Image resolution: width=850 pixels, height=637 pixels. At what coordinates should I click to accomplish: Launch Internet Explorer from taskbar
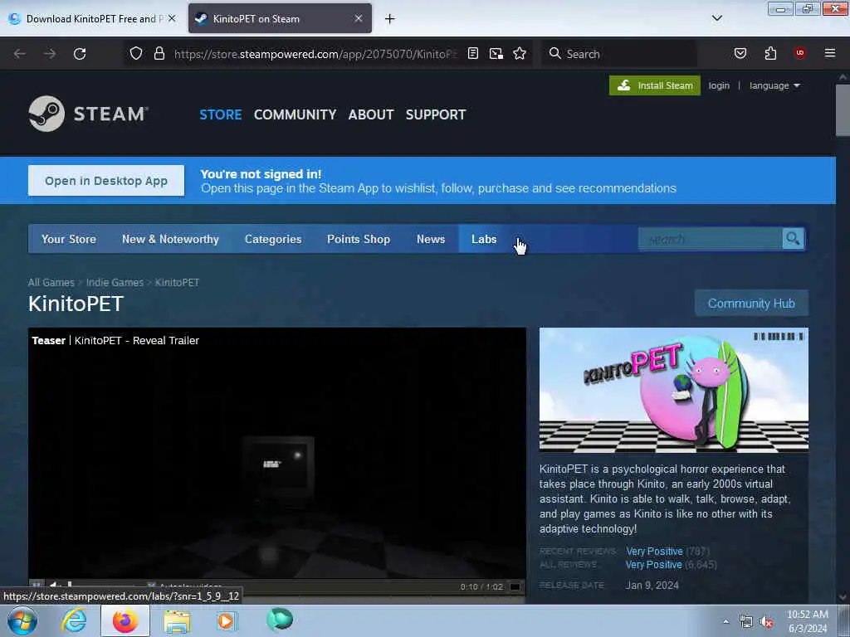(x=74, y=620)
